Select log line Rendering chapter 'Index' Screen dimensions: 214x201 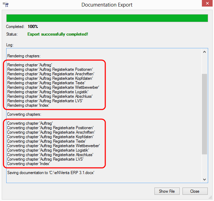28,105
